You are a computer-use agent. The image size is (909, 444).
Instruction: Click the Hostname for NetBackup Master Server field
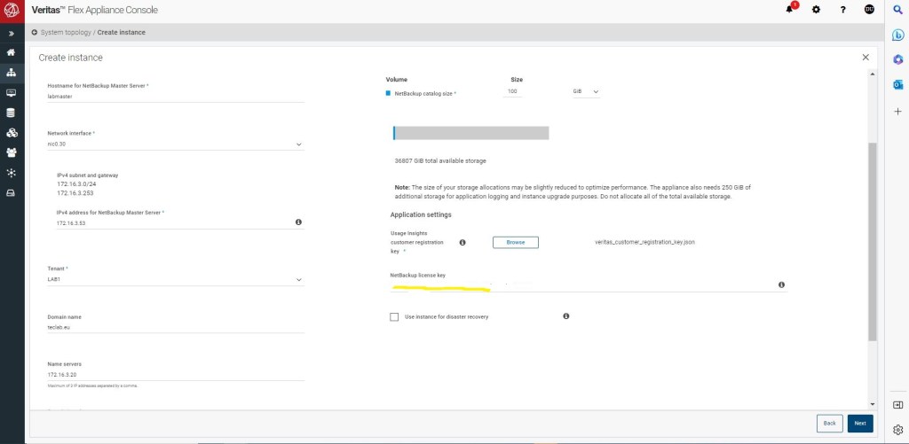pos(176,97)
